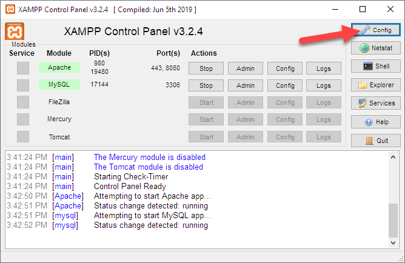Click 'Attempting to start Apache app...' log line
The width and height of the screenshot is (405, 263).
click(x=152, y=196)
